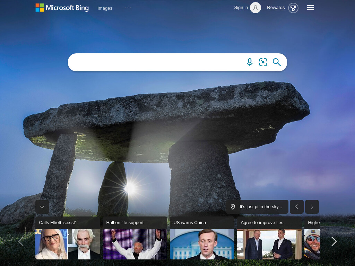Start voice search with microphone icon
355x266 pixels.
tap(250, 62)
